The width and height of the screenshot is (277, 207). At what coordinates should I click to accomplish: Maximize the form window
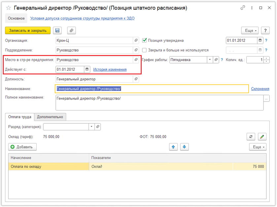pos(260,8)
